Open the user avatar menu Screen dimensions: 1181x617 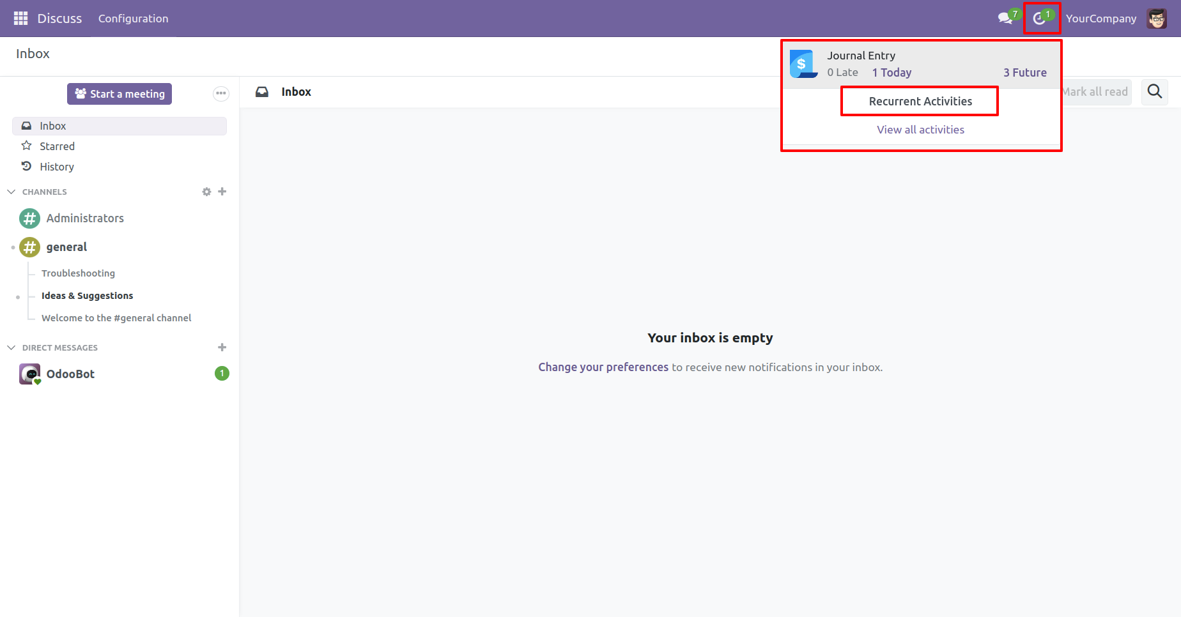pos(1157,19)
